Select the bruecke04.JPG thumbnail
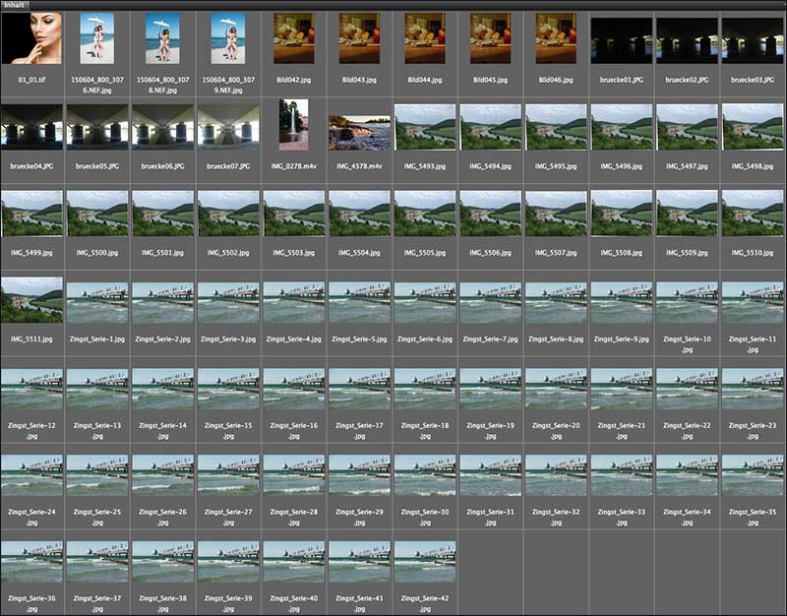The width and height of the screenshot is (787, 616). tap(31, 127)
